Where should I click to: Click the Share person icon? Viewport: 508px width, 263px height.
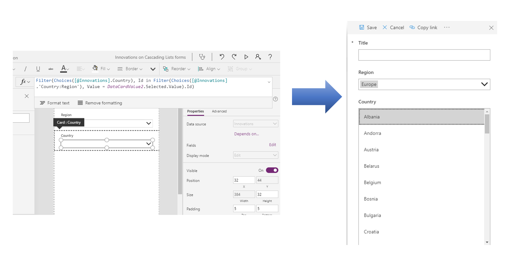tap(259, 57)
